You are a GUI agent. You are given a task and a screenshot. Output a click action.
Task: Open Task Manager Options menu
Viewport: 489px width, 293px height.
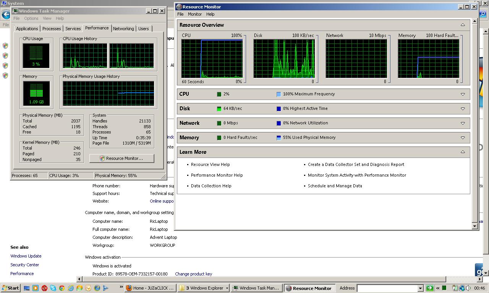31,18
